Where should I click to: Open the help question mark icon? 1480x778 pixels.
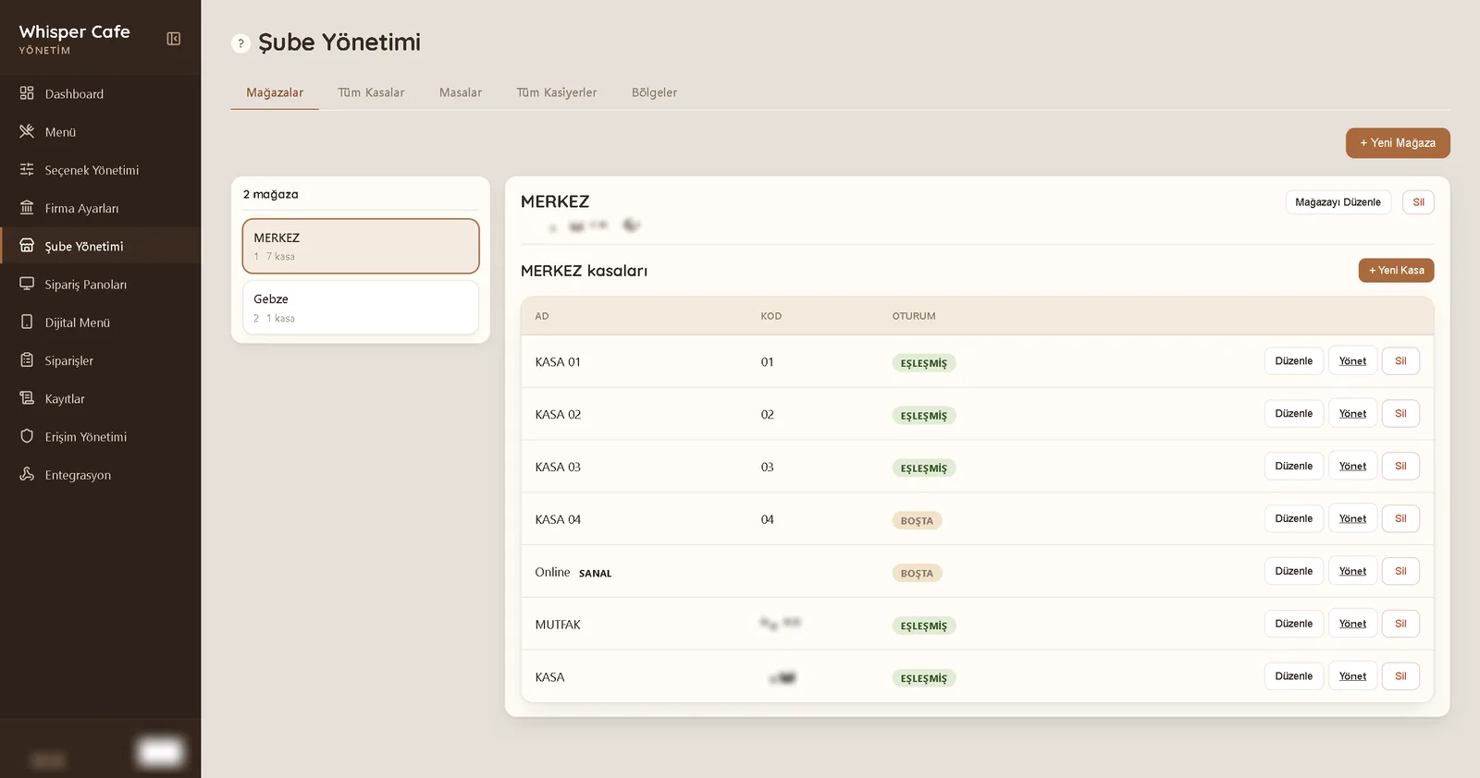[240, 43]
